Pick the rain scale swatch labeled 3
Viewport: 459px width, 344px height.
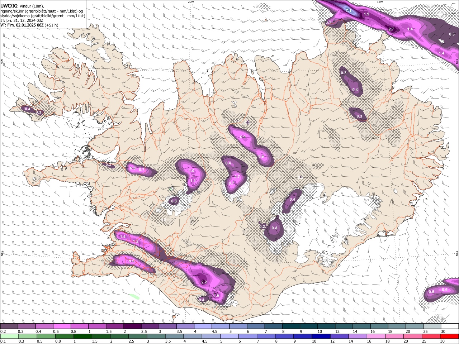156,336
